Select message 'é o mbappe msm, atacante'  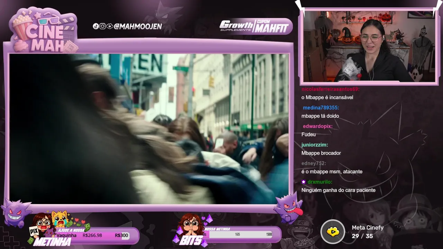pos(332,172)
